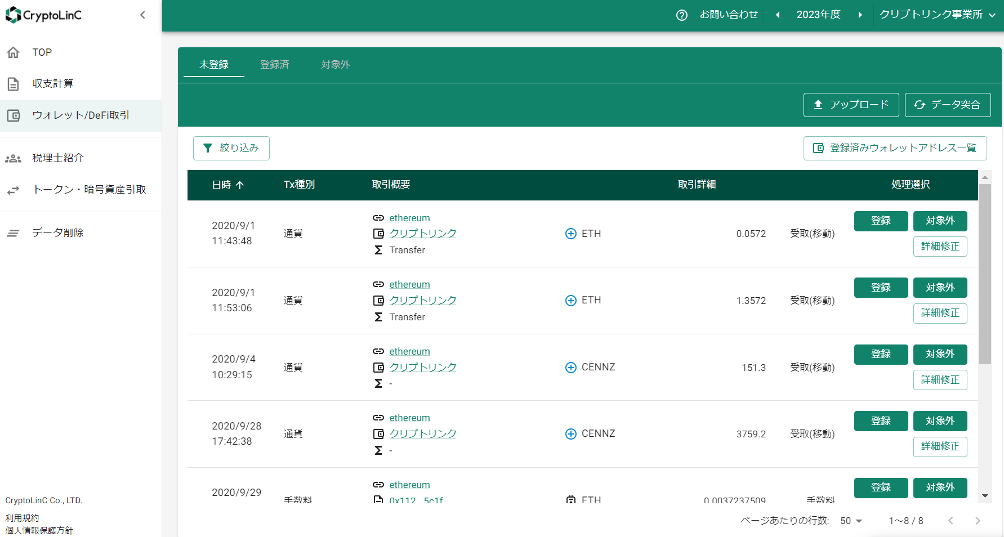The width and height of the screenshot is (1004, 537).
Task: Open データ削除 in the sidebar
Action: pyautogui.click(x=57, y=233)
